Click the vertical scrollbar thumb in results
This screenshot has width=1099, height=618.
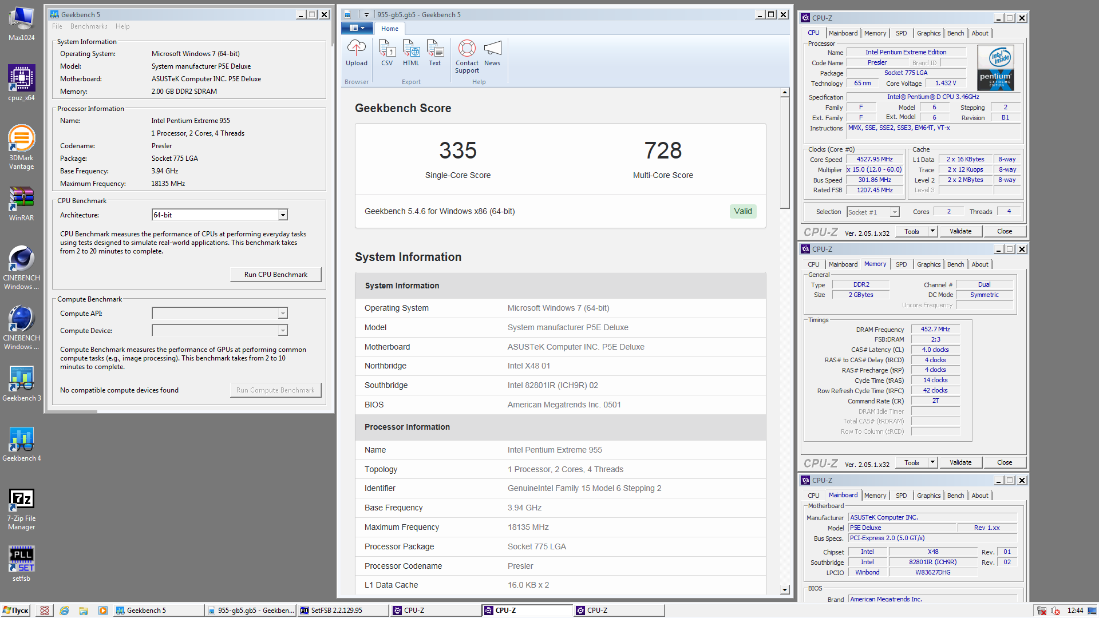[x=785, y=153]
